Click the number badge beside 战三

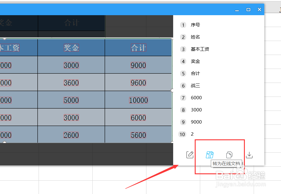click(x=183, y=86)
